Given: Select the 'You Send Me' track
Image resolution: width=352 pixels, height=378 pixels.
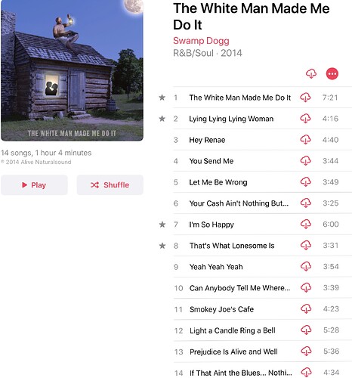Looking at the screenshot, I should coord(263,161).
